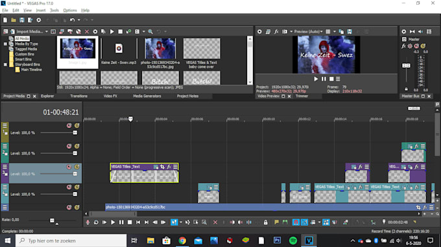This screenshot has height=247, width=441.
Task: Save the project using the floppy disk icon
Action: click(22, 20)
